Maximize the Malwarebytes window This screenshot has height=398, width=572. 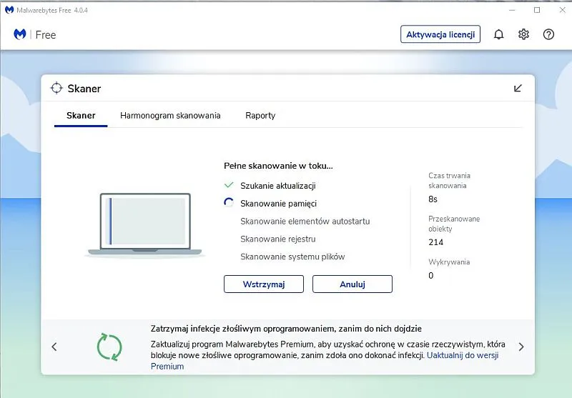[537, 10]
